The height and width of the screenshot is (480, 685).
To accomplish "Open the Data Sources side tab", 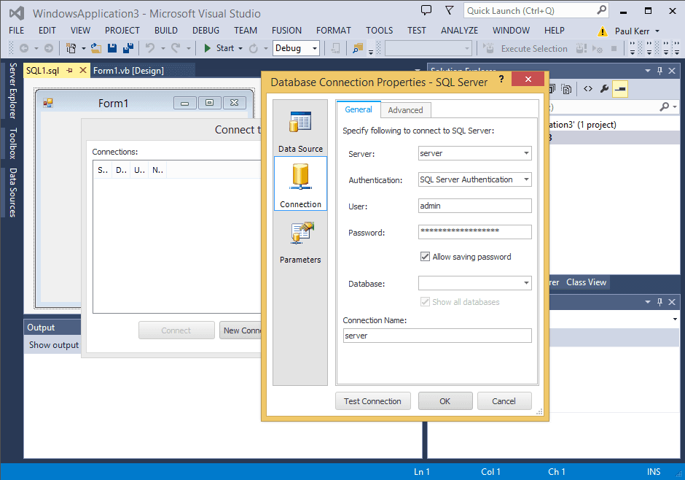I will [12, 193].
